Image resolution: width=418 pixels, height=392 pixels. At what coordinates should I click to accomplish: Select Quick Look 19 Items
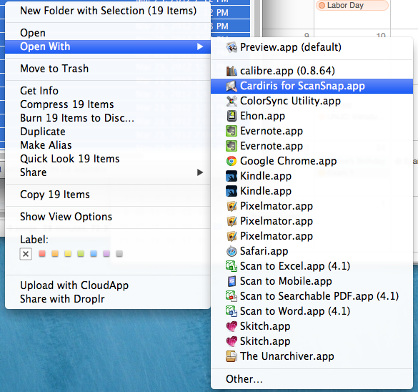click(x=108, y=159)
